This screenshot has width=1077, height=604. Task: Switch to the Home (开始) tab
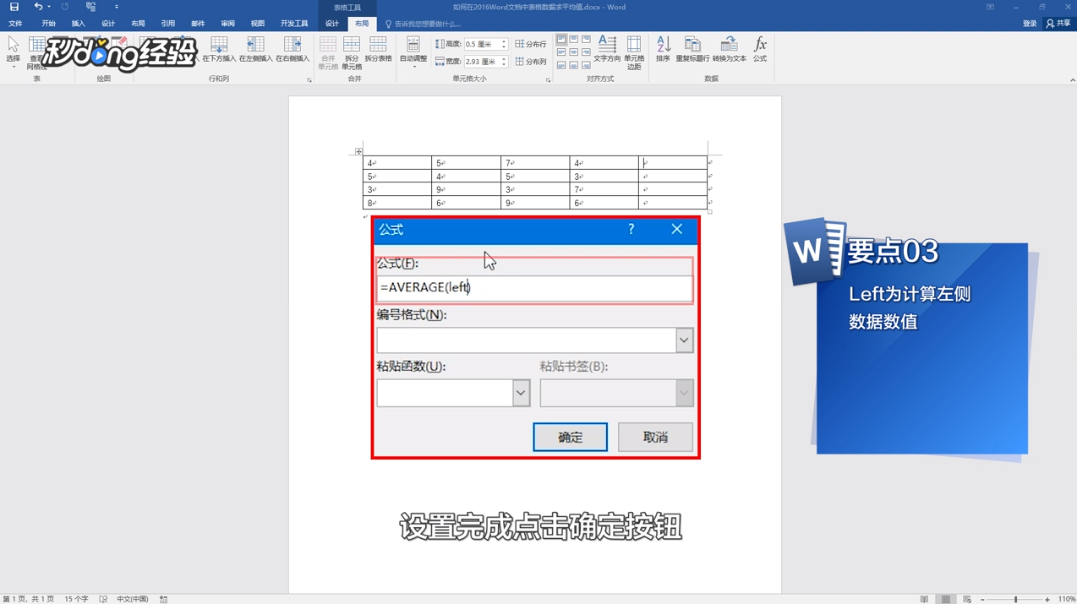(48, 24)
